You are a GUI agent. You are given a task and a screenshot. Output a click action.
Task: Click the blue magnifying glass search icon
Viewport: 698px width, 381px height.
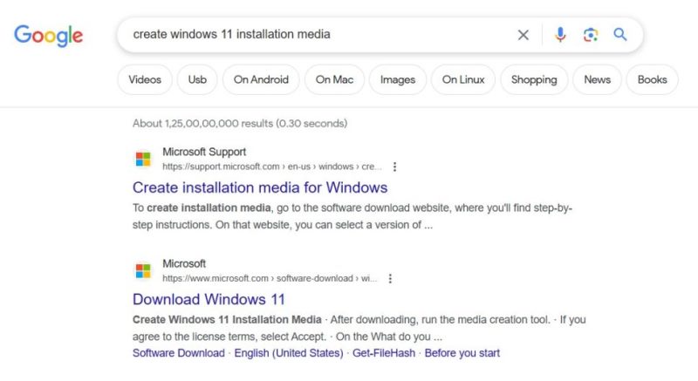pyautogui.click(x=620, y=34)
